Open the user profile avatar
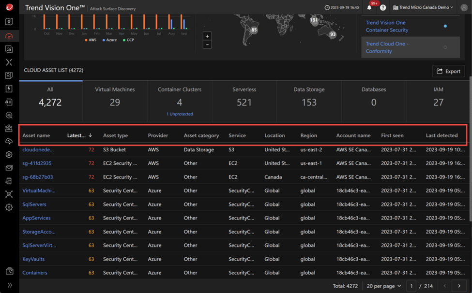Screen dimensions: 472x293 point(464,8)
